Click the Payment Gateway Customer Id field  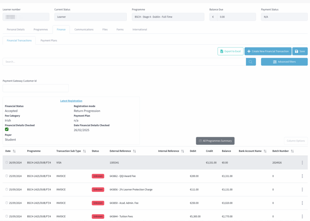click(36, 88)
